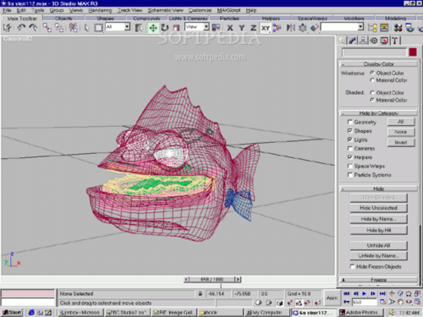
Task: Toggle the Cameras hide checkbox
Action: [x=350, y=149]
